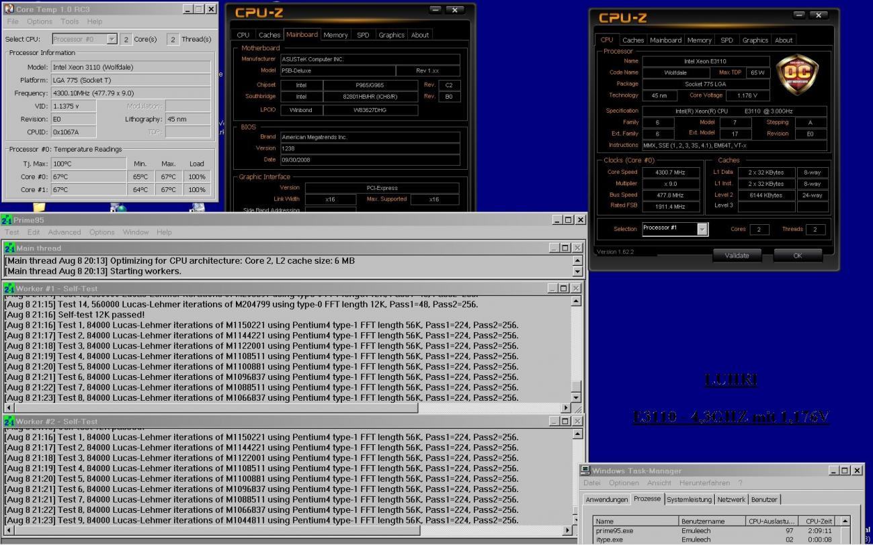Open Test menu in Prime95
The height and width of the screenshot is (545, 873).
12,232
